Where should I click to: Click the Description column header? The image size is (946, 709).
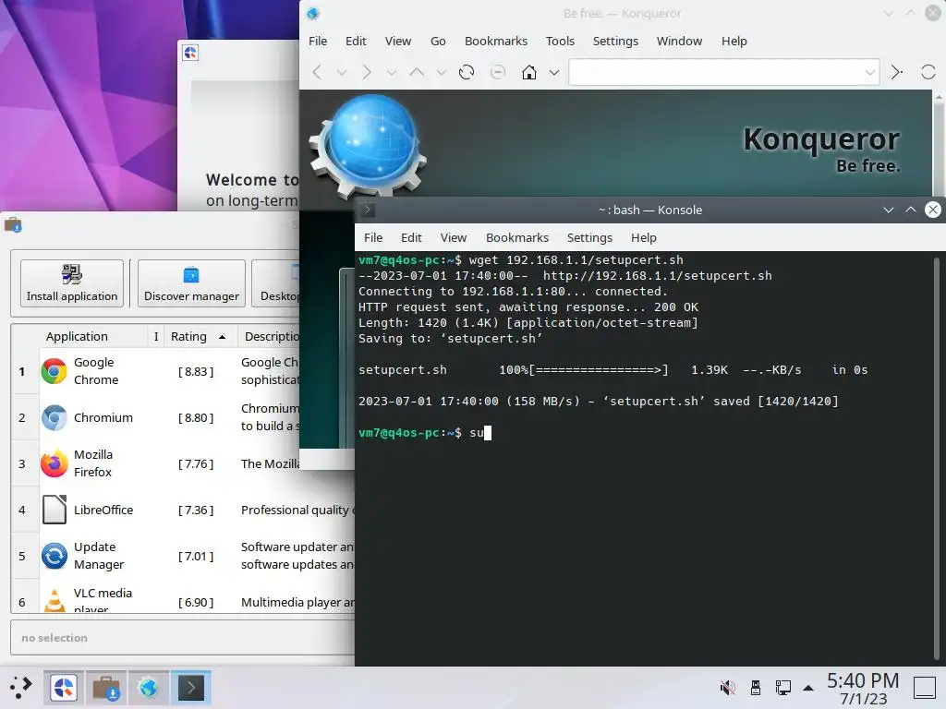coord(272,336)
